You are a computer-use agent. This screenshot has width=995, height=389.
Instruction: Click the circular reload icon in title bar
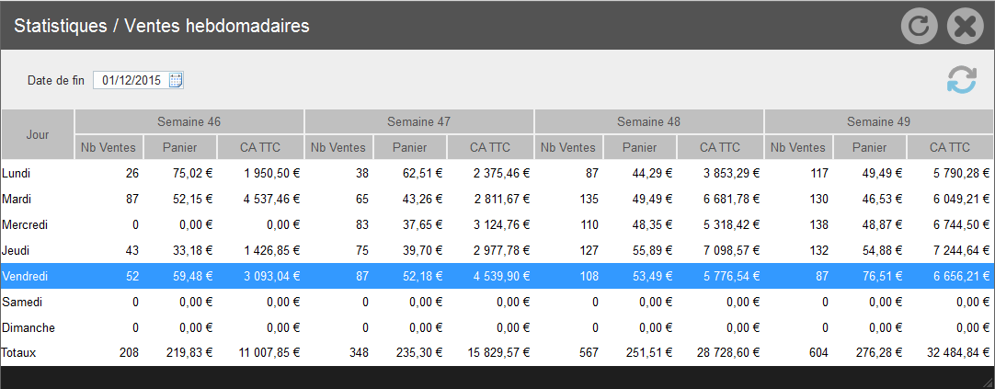point(920,26)
